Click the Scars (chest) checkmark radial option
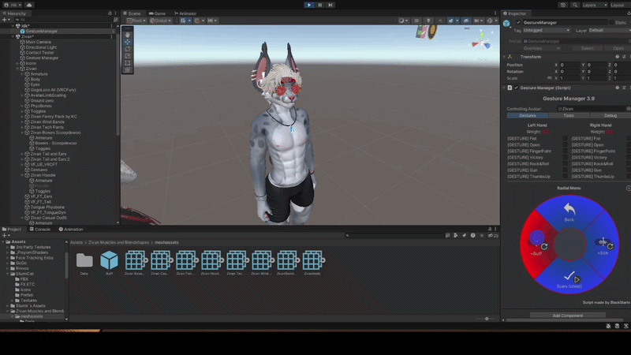The height and width of the screenshot is (355, 631). 568,278
